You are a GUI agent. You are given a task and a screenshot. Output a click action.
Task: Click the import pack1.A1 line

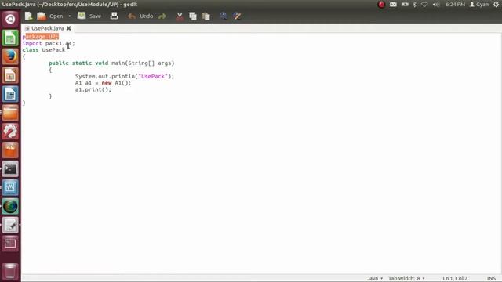[49, 44]
